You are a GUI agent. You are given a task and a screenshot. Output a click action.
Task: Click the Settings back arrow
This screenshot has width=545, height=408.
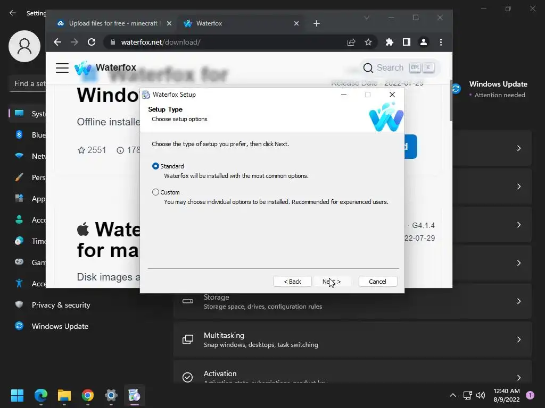(x=13, y=13)
